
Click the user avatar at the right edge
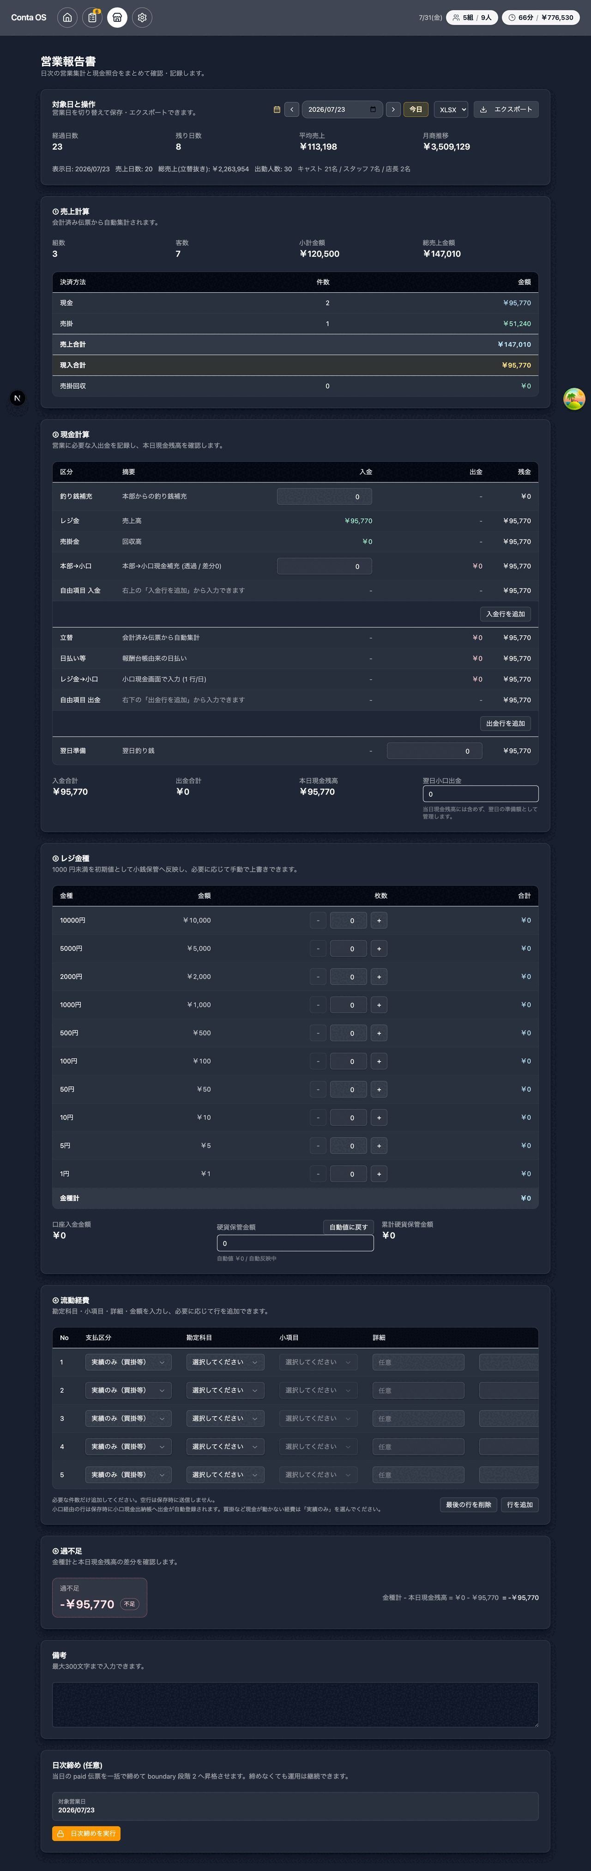pos(574,399)
